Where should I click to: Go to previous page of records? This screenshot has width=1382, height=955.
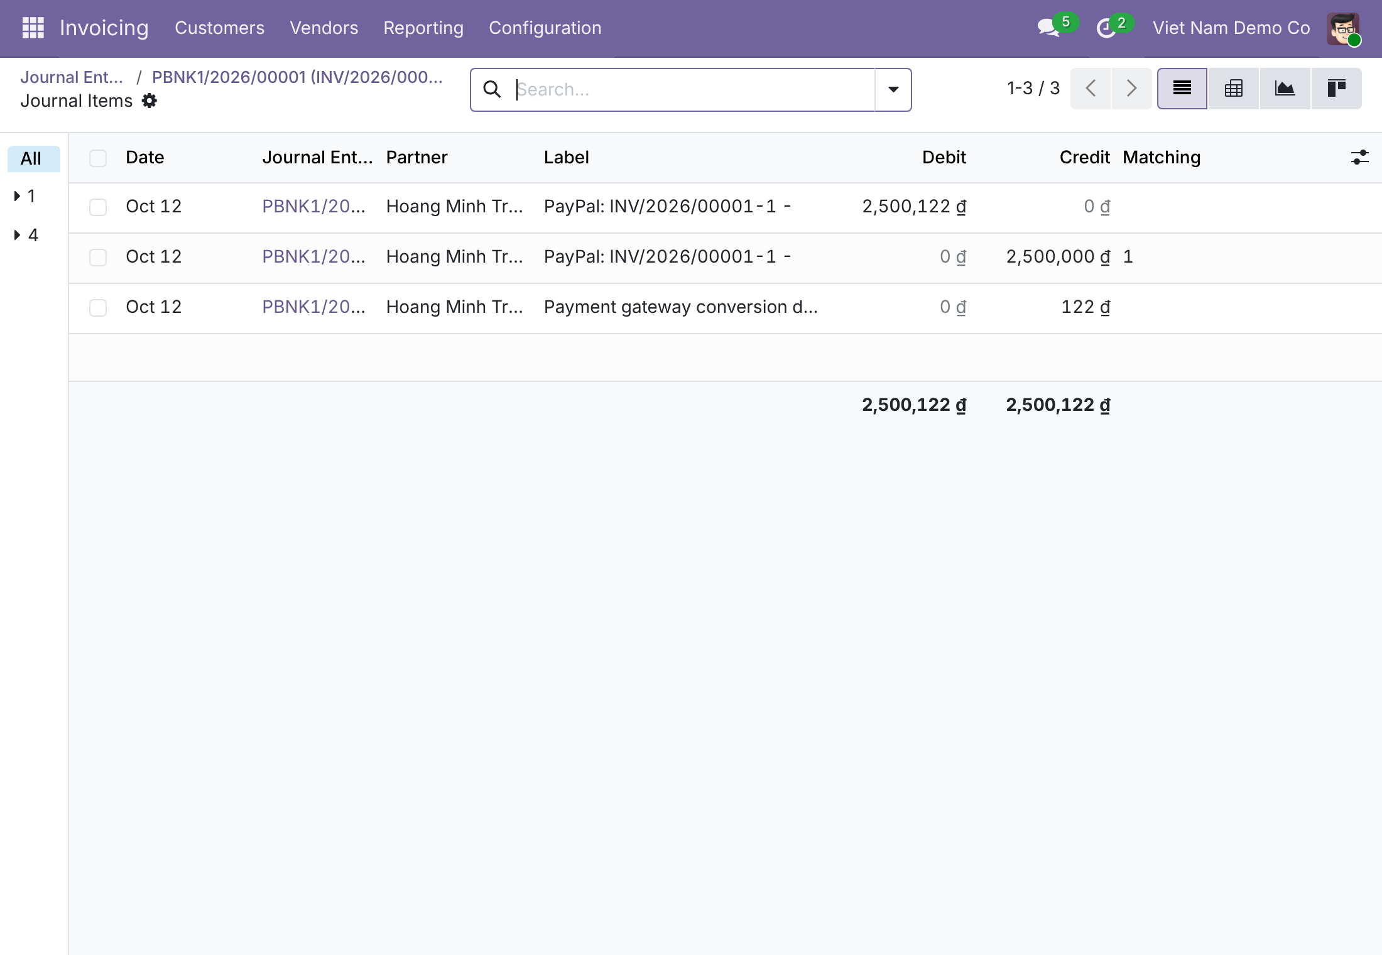[x=1091, y=89]
